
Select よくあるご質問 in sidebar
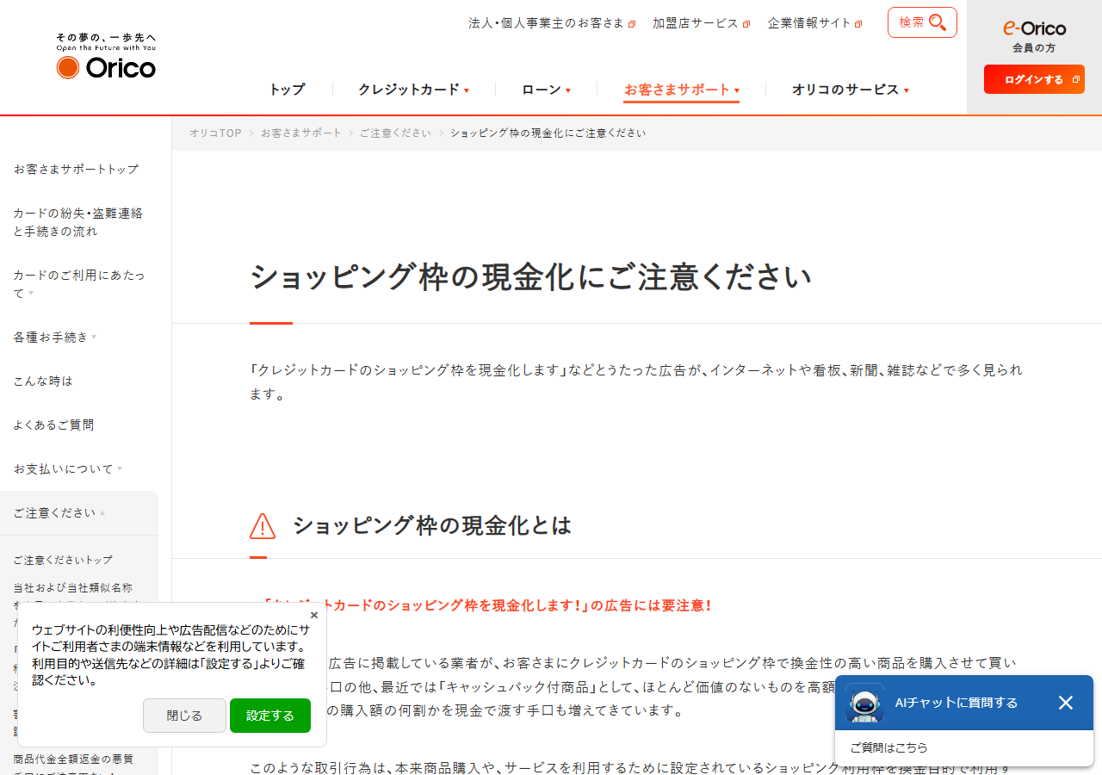(53, 425)
